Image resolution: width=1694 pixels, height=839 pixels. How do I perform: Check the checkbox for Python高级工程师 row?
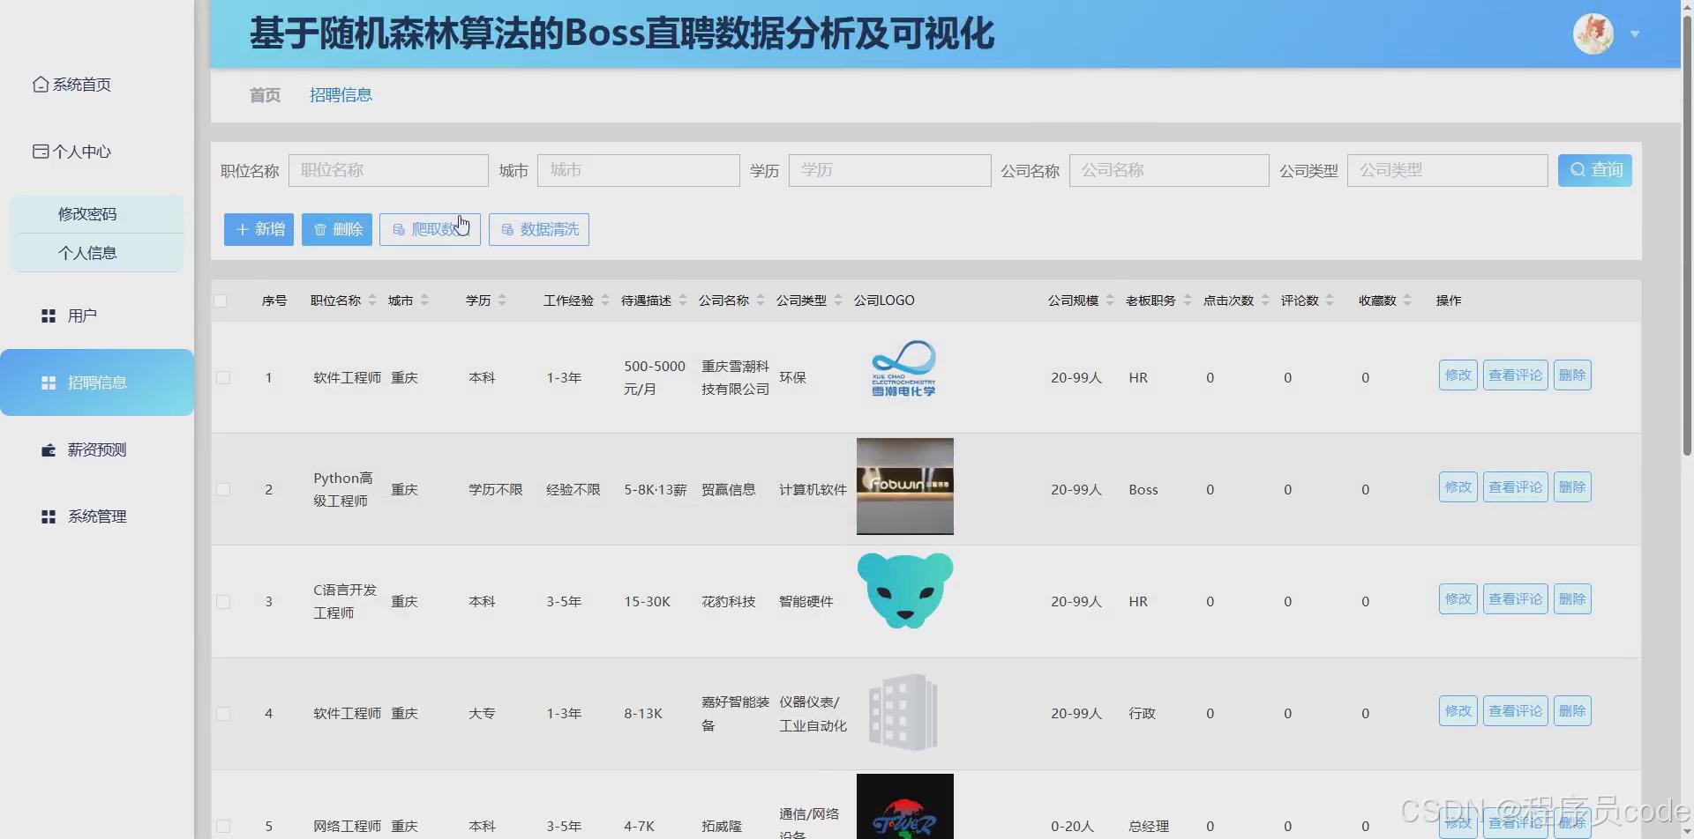pos(223,489)
